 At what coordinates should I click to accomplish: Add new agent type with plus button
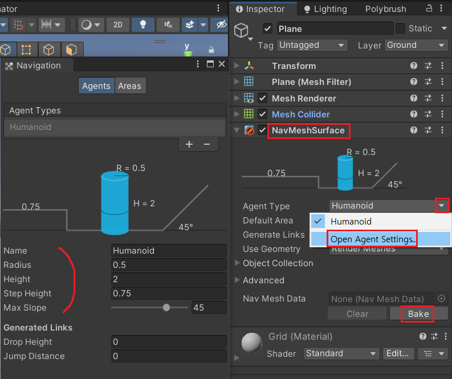pyautogui.click(x=189, y=144)
